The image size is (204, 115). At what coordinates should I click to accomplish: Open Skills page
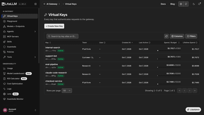(x=20, y=42)
